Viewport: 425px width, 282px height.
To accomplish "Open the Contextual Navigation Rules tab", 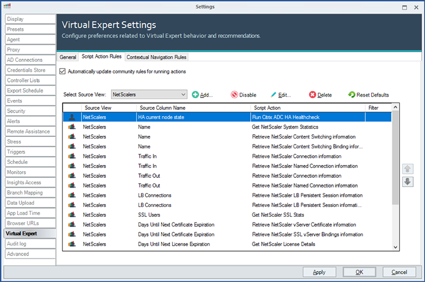I will pos(156,57).
